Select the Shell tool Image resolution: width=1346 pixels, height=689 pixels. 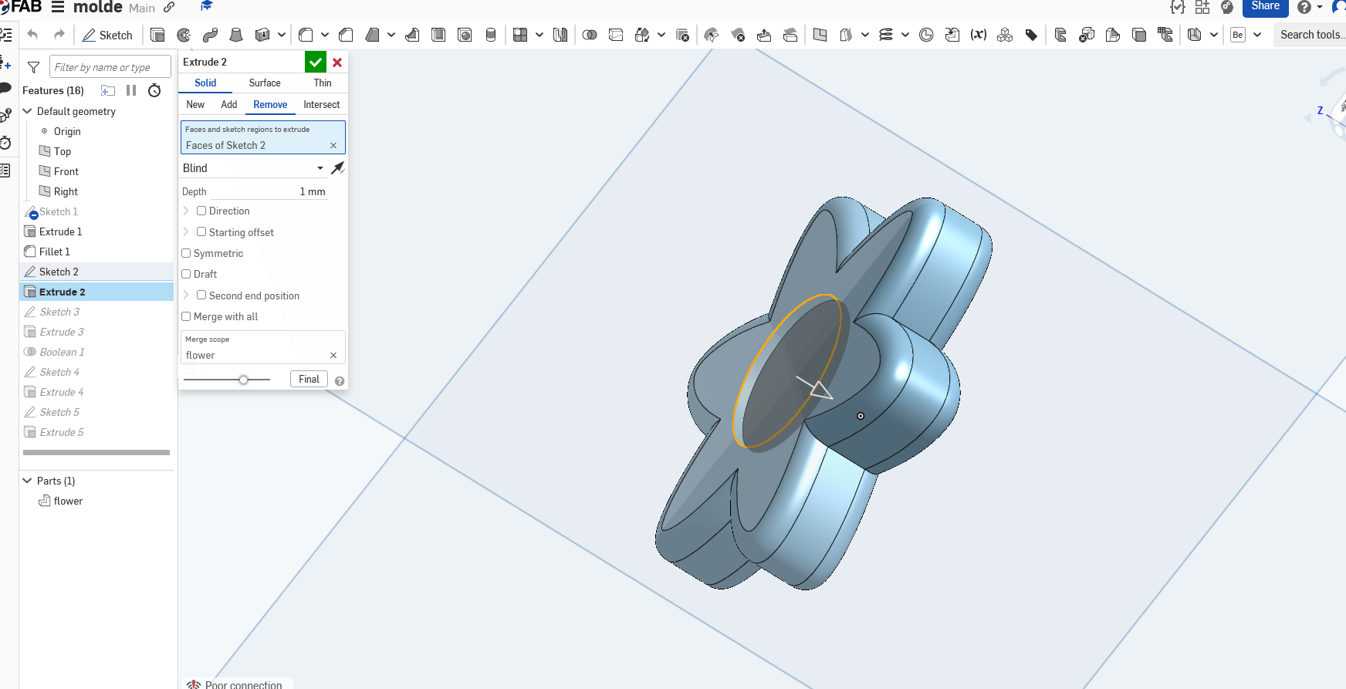(x=438, y=35)
